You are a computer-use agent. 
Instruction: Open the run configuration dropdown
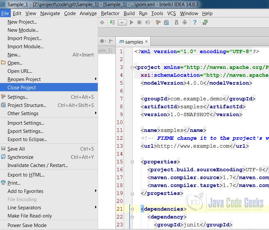[x=122, y=23]
